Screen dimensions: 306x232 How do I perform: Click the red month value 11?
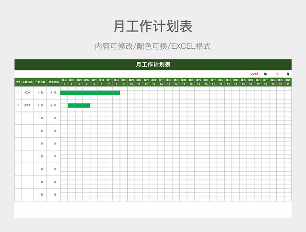(277, 74)
